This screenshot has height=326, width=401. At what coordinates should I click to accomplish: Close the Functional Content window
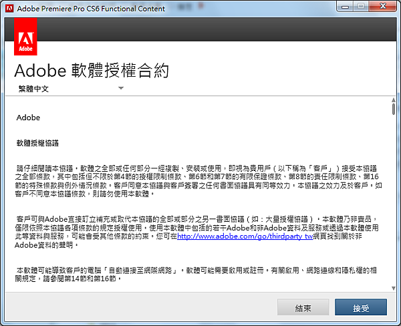coord(382,7)
